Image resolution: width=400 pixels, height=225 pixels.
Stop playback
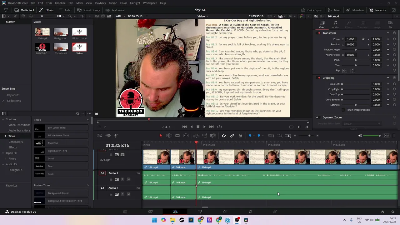198,127
